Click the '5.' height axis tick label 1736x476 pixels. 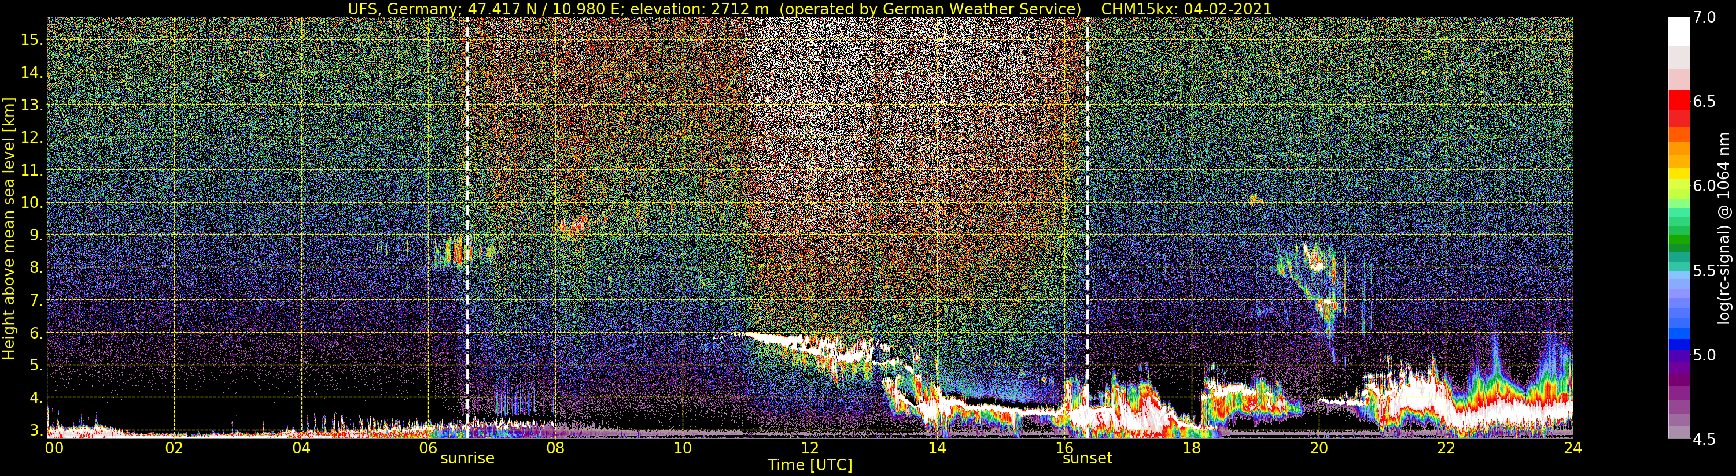[36, 365]
